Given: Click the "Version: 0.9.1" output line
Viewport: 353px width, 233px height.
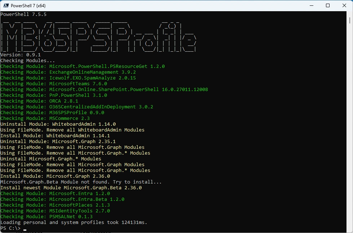Looking at the screenshot, I should tap(20, 55).
